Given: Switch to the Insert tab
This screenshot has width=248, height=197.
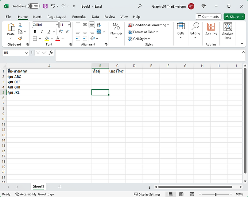Looking at the screenshot, I should 37,17.
